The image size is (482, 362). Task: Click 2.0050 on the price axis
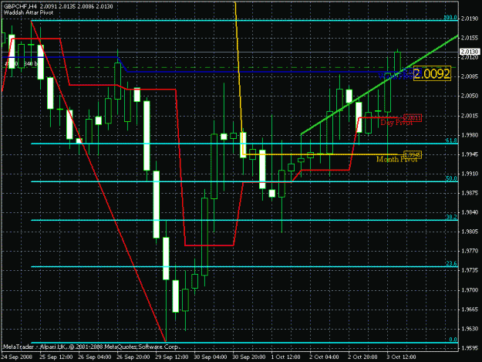point(470,96)
